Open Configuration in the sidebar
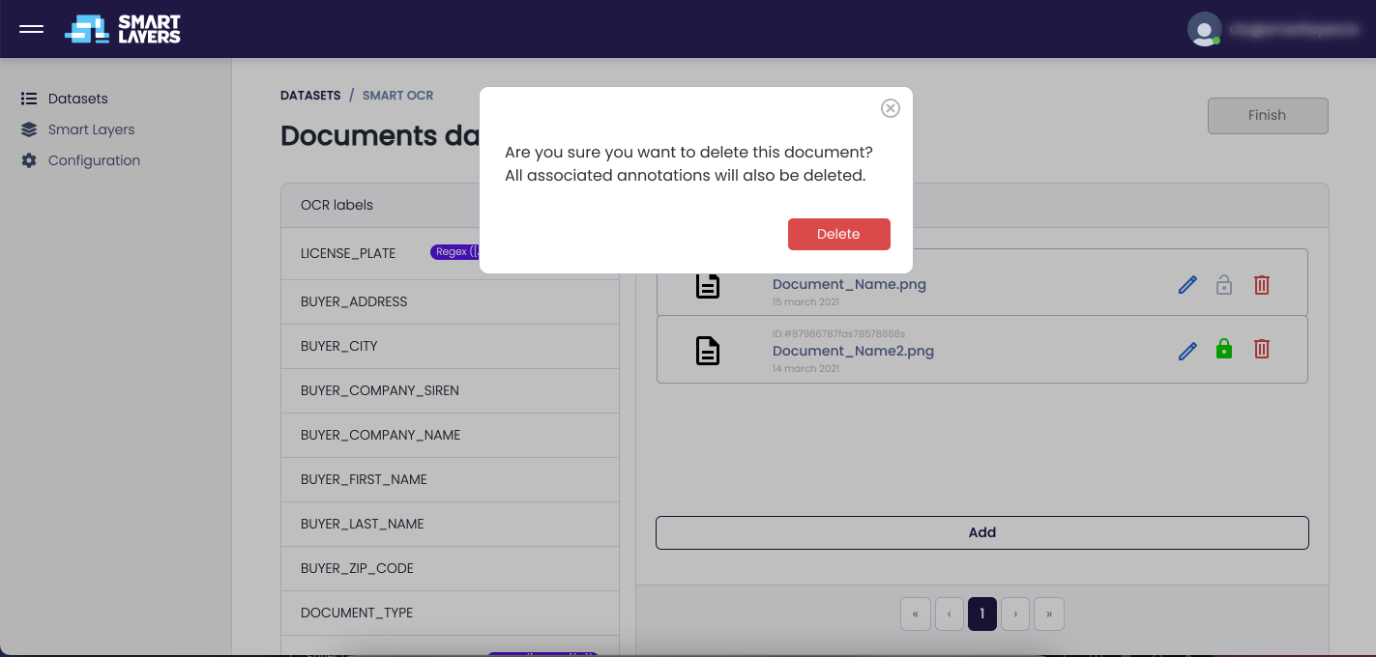The height and width of the screenshot is (657, 1376). (94, 160)
